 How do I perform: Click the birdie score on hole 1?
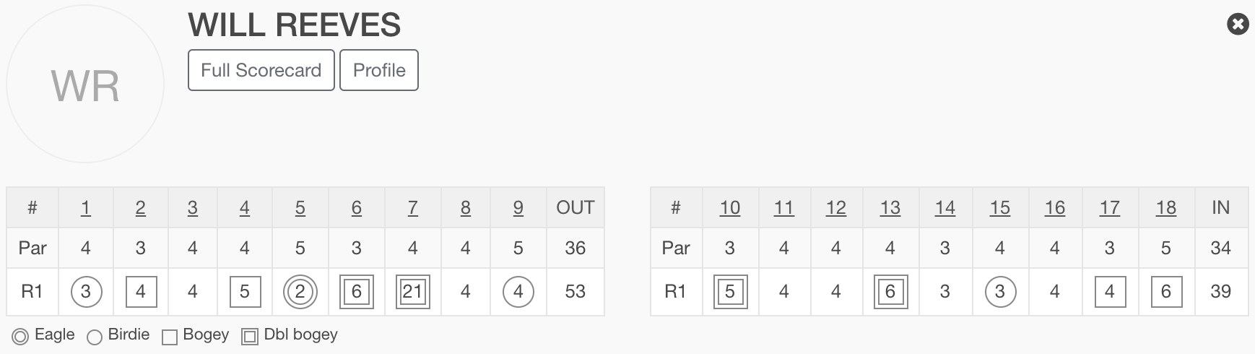point(86,292)
